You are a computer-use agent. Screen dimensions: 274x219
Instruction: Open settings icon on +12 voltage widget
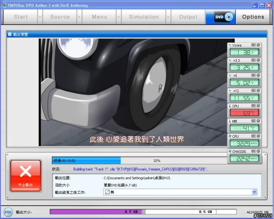[253, 90]
